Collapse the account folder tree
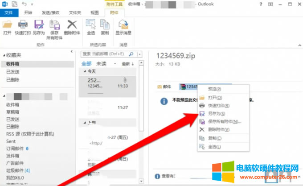The image size is (303, 186). pyautogui.click(x=4, y=96)
